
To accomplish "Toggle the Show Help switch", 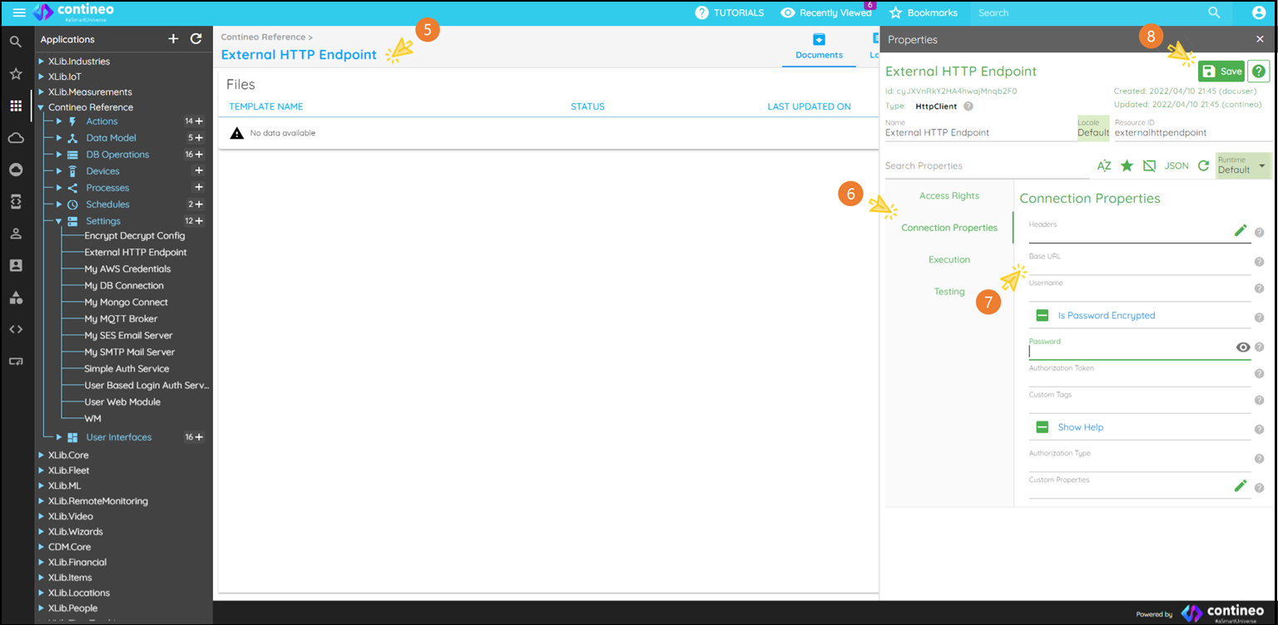I will point(1043,426).
